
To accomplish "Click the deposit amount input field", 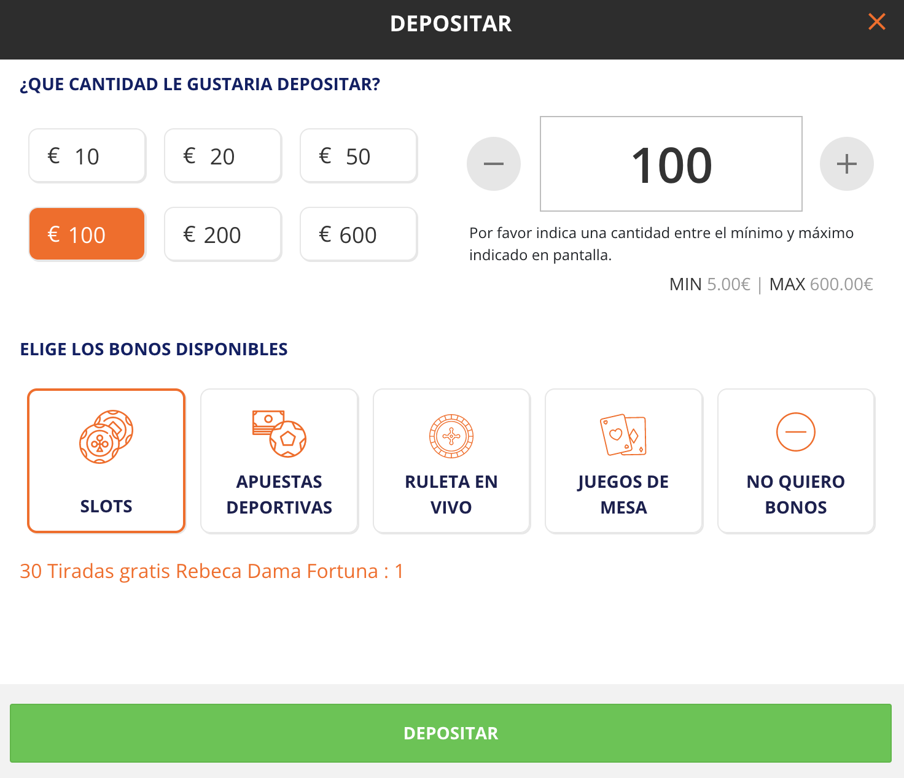I will (x=671, y=164).
